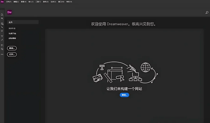This screenshot has width=210, height=123.
Task: Click the File Management arrows icon
Action: [2, 18]
